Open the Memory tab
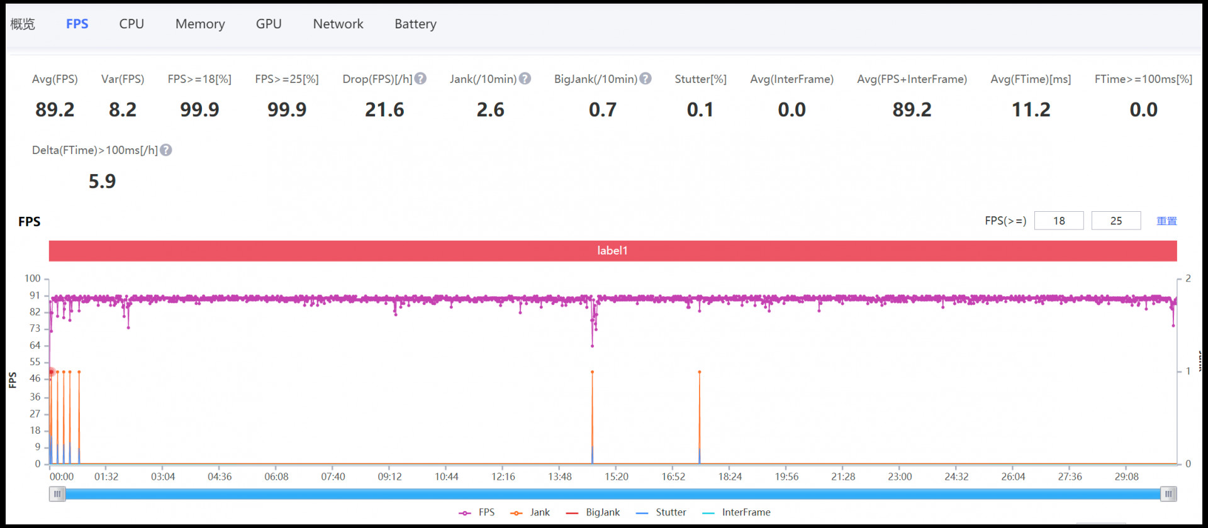This screenshot has width=1208, height=528. pyautogui.click(x=200, y=24)
